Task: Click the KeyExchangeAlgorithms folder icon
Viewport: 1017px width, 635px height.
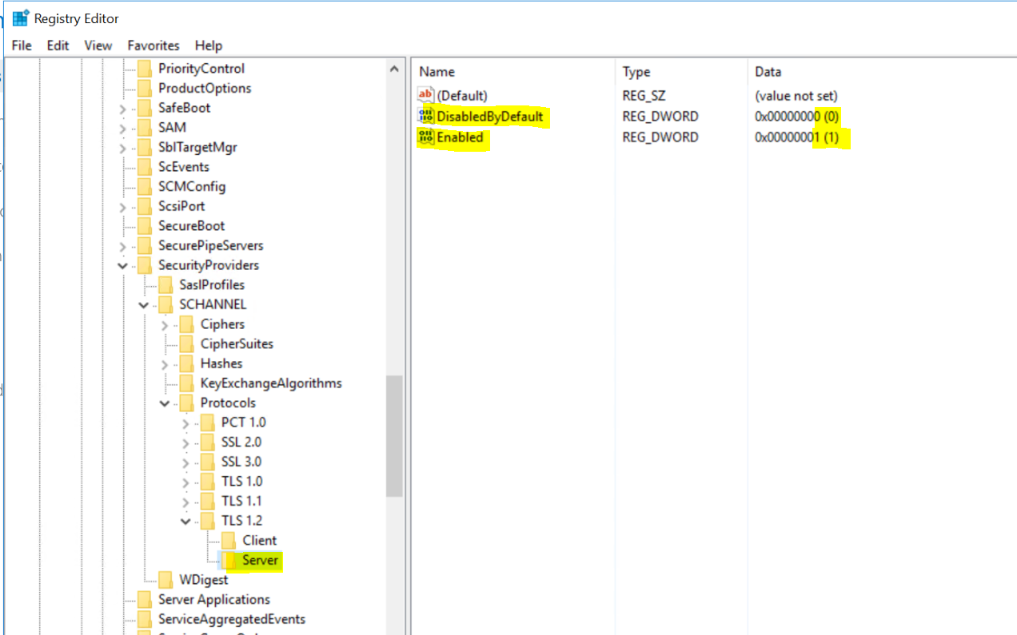Action: point(186,383)
